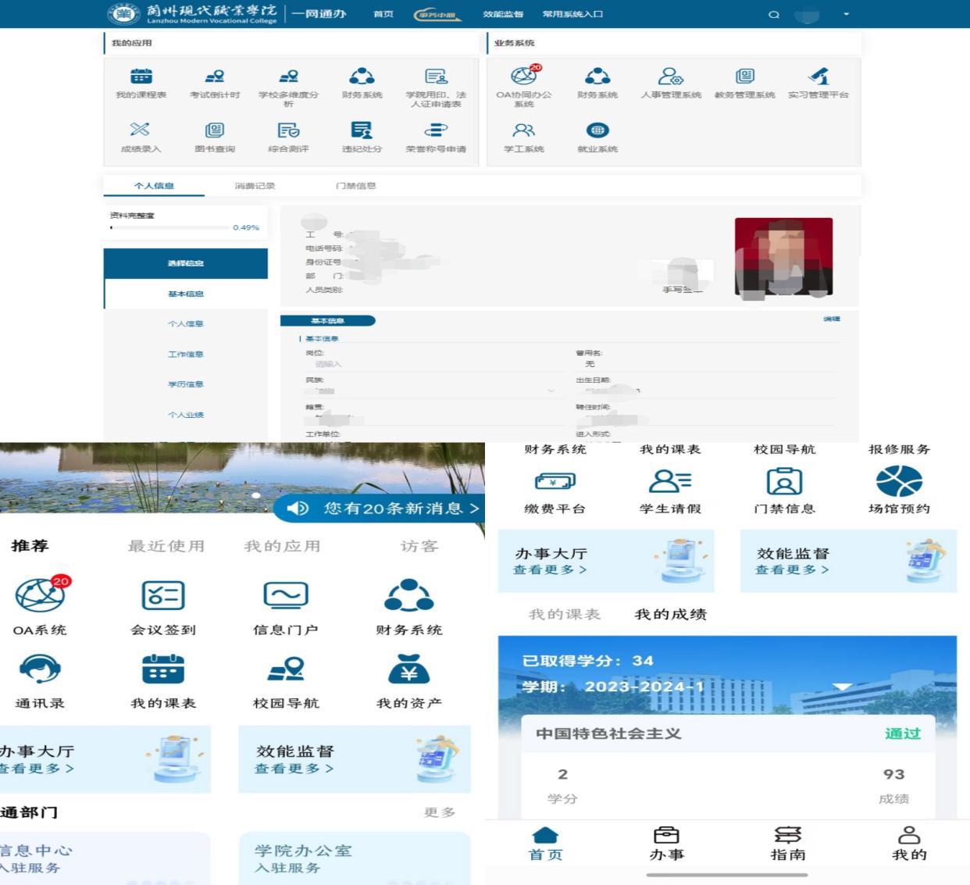Tap the 通讯录 headset icon

pyautogui.click(x=40, y=670)
